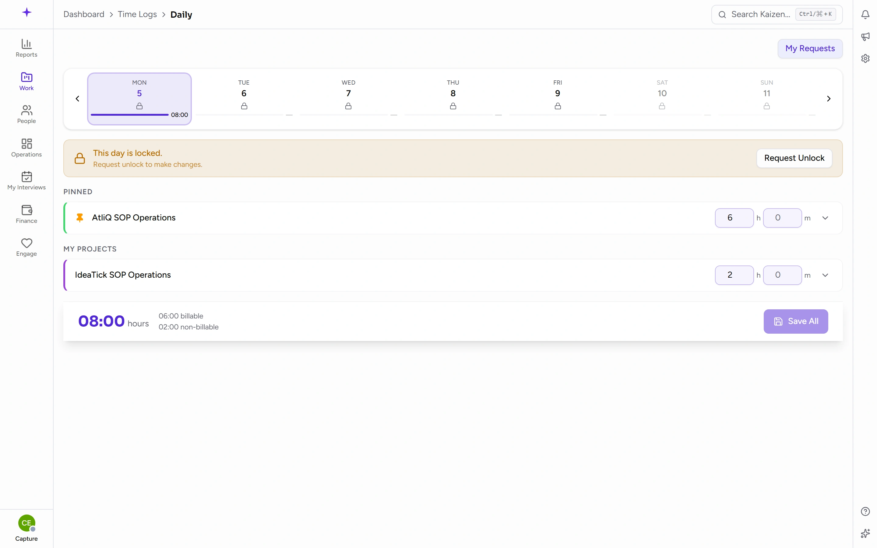Click the Daily breadcrumb
Viewport: 877px width, 548px height.
pos(181,15)
